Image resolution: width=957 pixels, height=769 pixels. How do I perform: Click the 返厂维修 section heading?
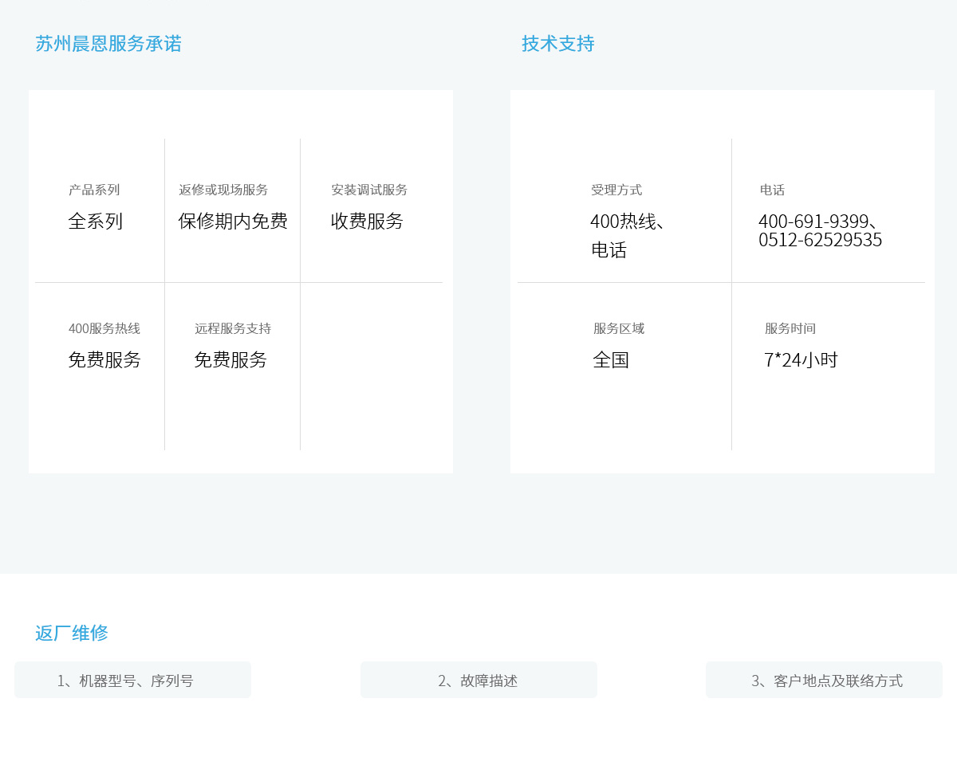72,634
